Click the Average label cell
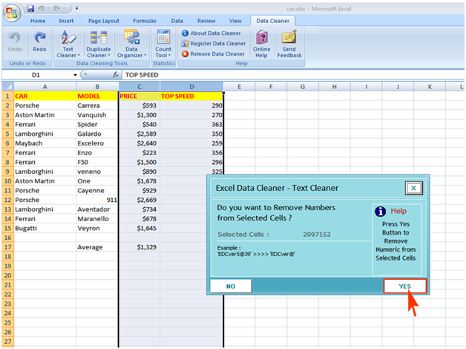The image size is (466, 349). pos(97,247)
